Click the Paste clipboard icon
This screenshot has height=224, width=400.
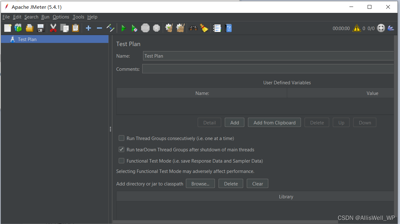point(75,28)
